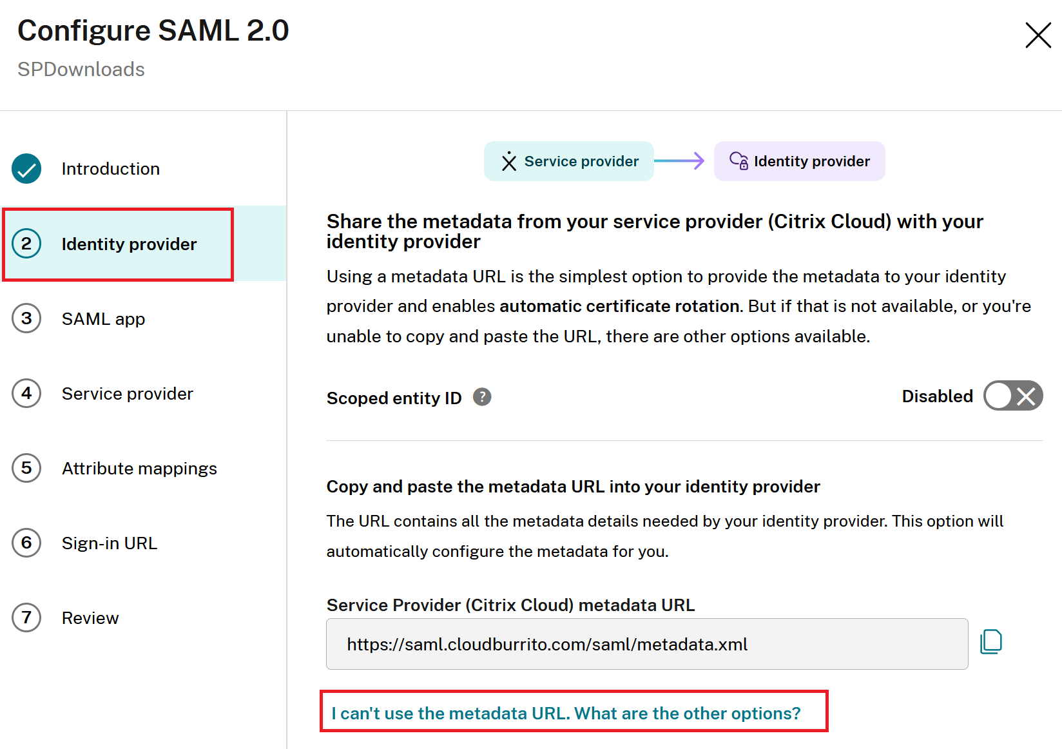Image resolution: width=1062 pixels, height=749 pixels.
Task: Open the other metadata options link
Action: coord(566,714)
